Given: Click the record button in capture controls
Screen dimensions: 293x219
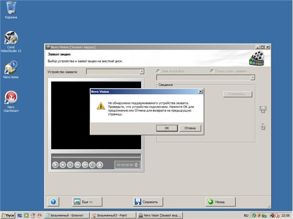Looking at the screenshot, I should coord(70,165).
